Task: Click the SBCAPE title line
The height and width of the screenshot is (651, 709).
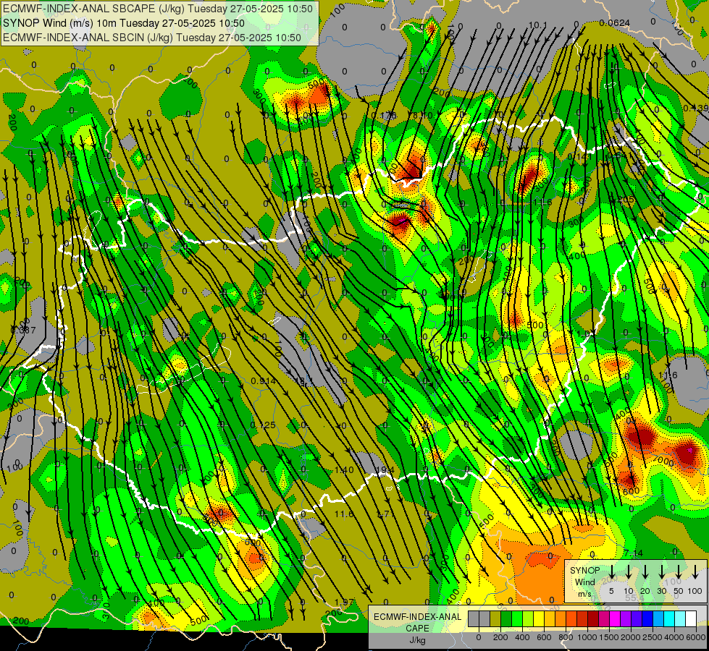Action: pos(158,9)
